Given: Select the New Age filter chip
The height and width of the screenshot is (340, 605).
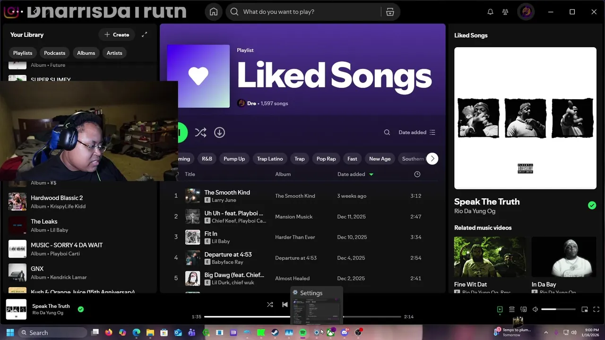Looking at the screenshot, I should pos(380,159).
